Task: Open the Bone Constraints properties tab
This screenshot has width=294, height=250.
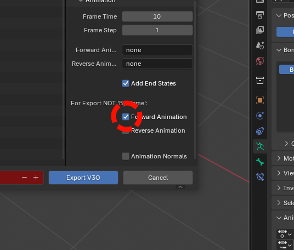Action: pos(260,177)
